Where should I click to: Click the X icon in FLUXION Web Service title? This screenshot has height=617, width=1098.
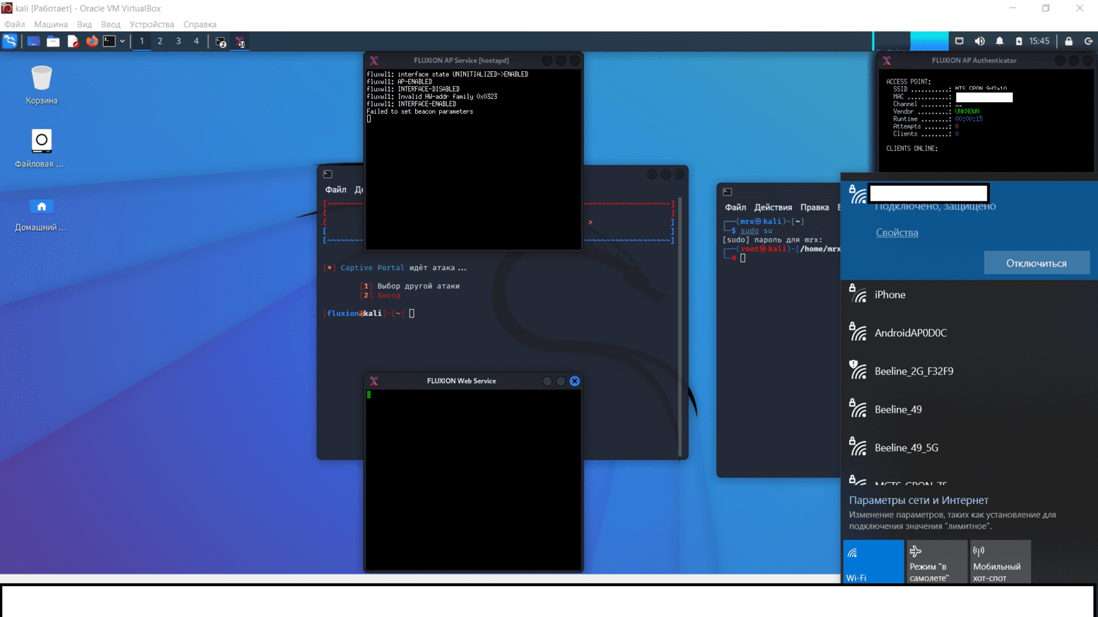click(374, 380)
